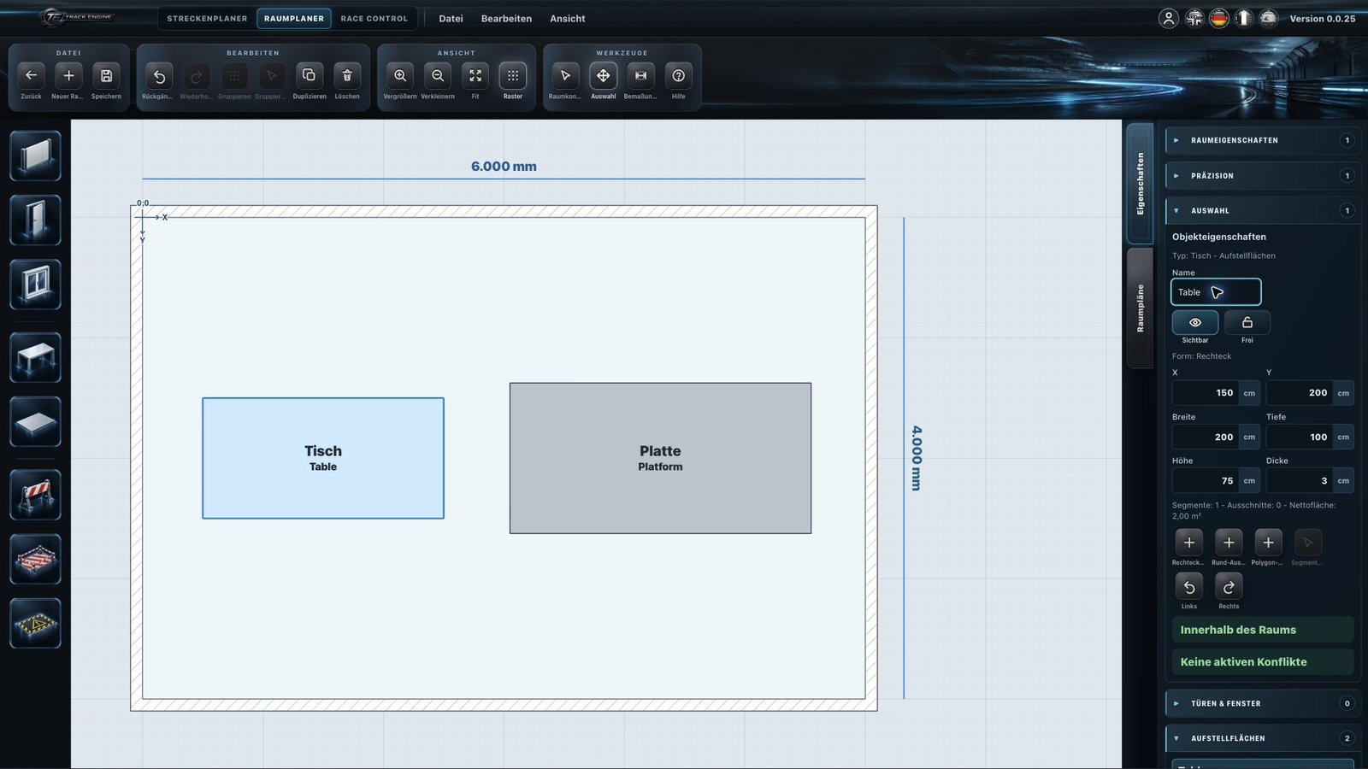Image resolution: width=1368 pixels, height=769 pixels.
Task: Toggle the Frei lock button
Action: tap(1247, 322)
